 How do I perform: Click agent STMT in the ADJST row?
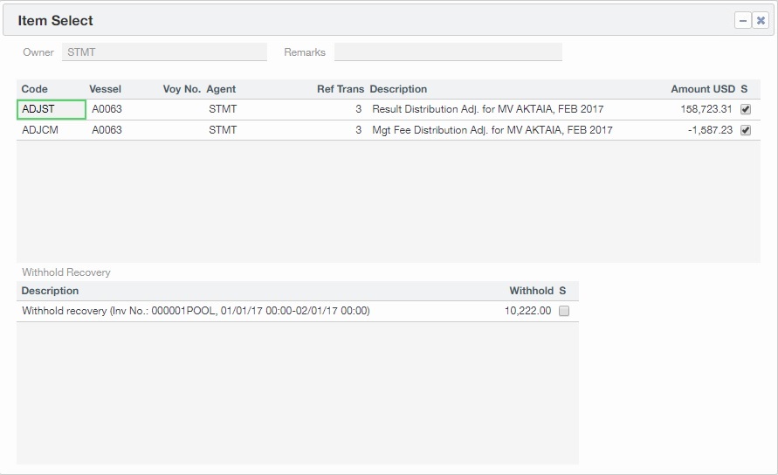pyautogui.click(x=223, y=109)
